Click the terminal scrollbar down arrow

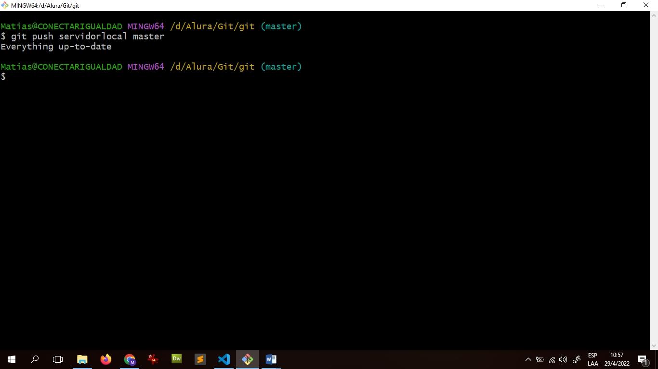click(654, 345)
